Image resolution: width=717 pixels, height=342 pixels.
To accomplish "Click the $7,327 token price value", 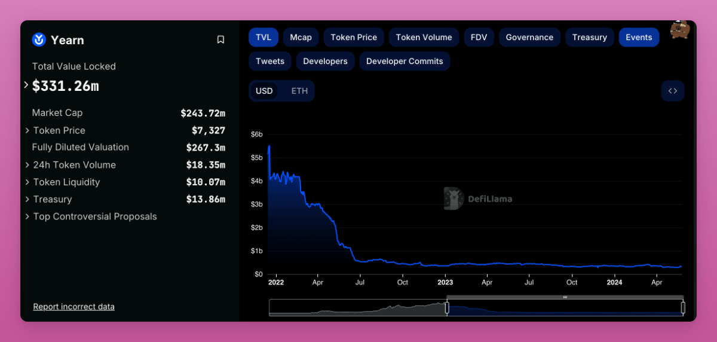I will click(x=209, y=130).
